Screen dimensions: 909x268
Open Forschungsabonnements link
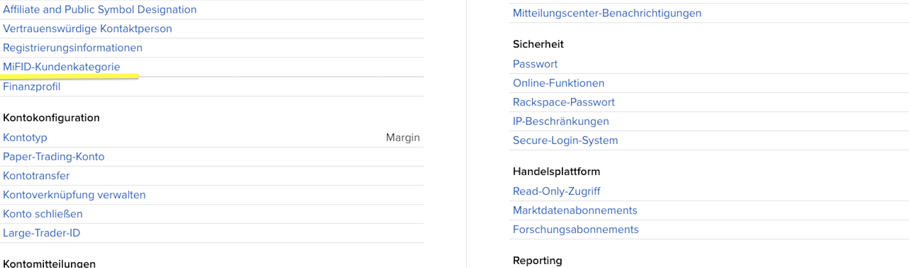(x=576, y=229)
